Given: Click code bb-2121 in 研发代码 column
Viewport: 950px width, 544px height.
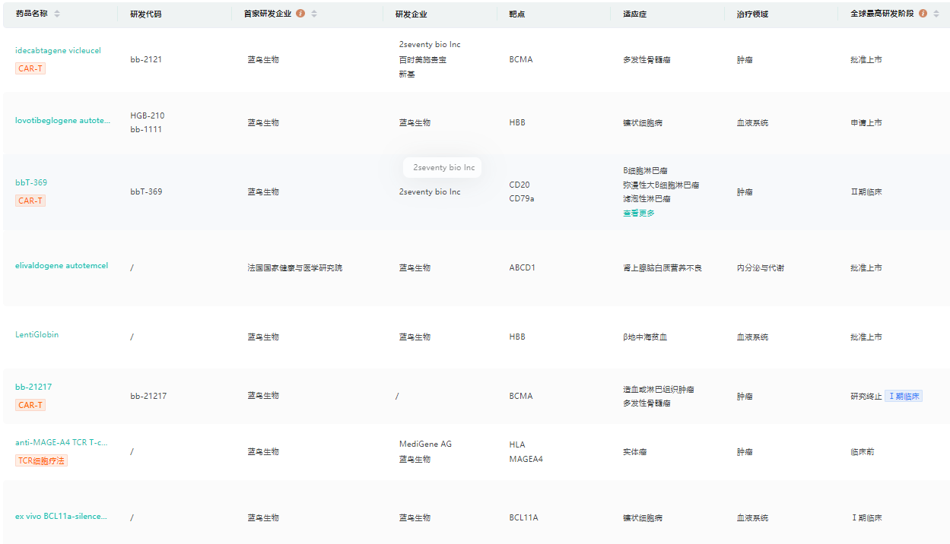Looking at the screenshot, I should (x=146, y=59).
